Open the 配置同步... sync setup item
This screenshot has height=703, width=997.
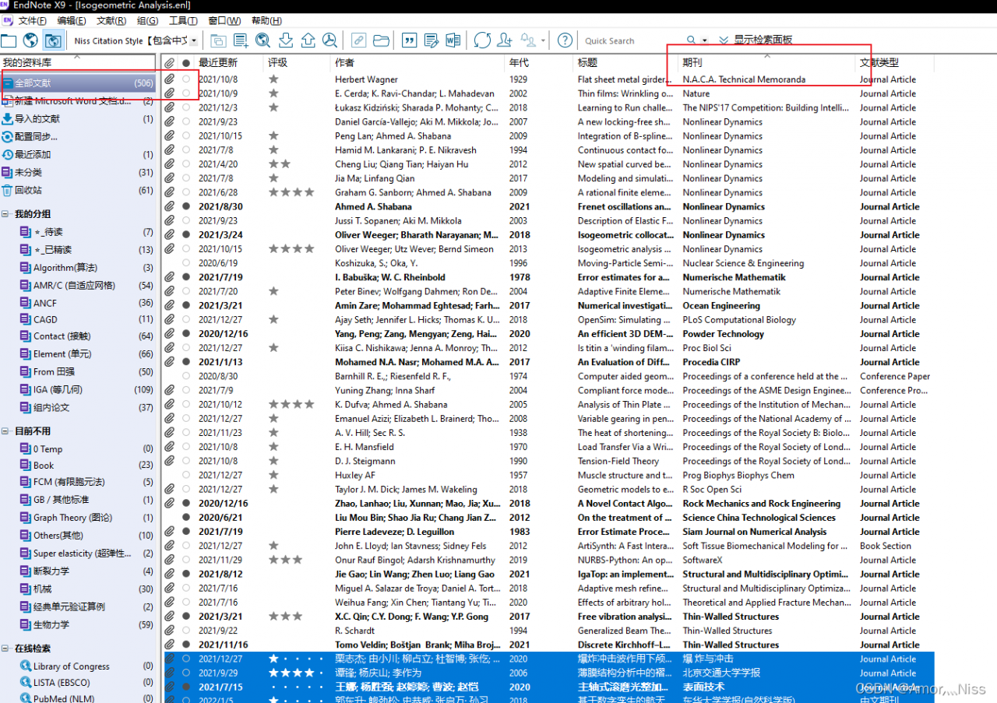pyautogui.click(x=36, y=137)
